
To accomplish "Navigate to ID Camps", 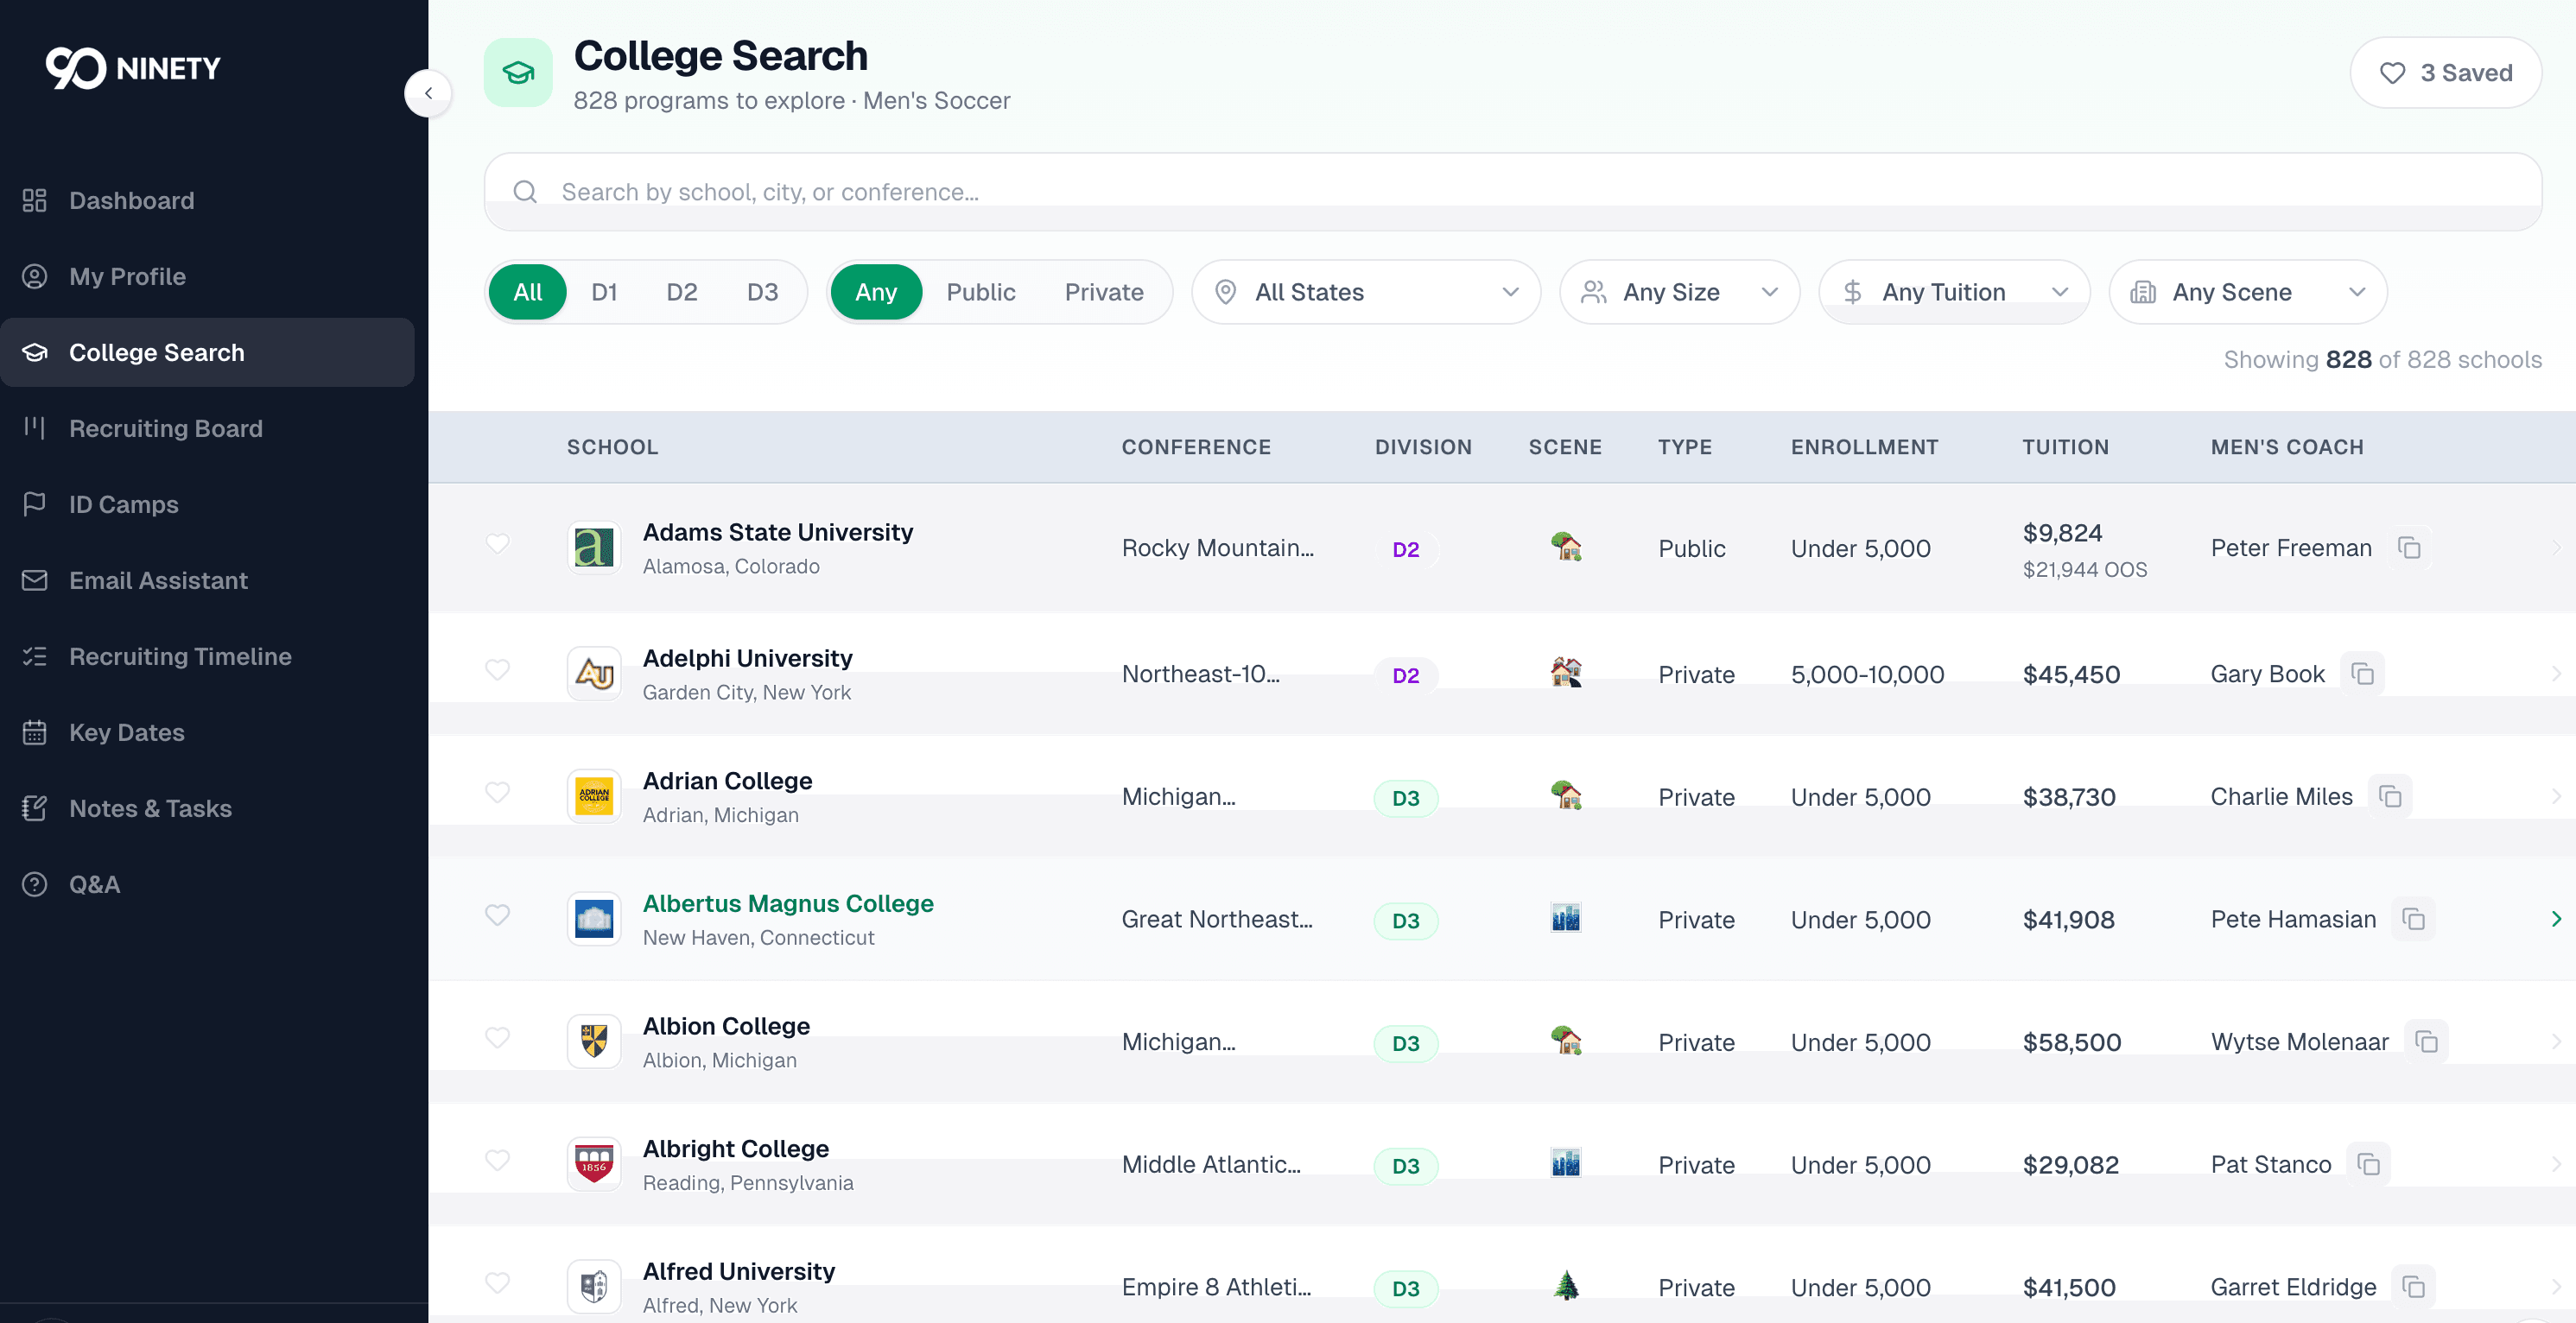I will pyautogui.click(x=207, y=505).
